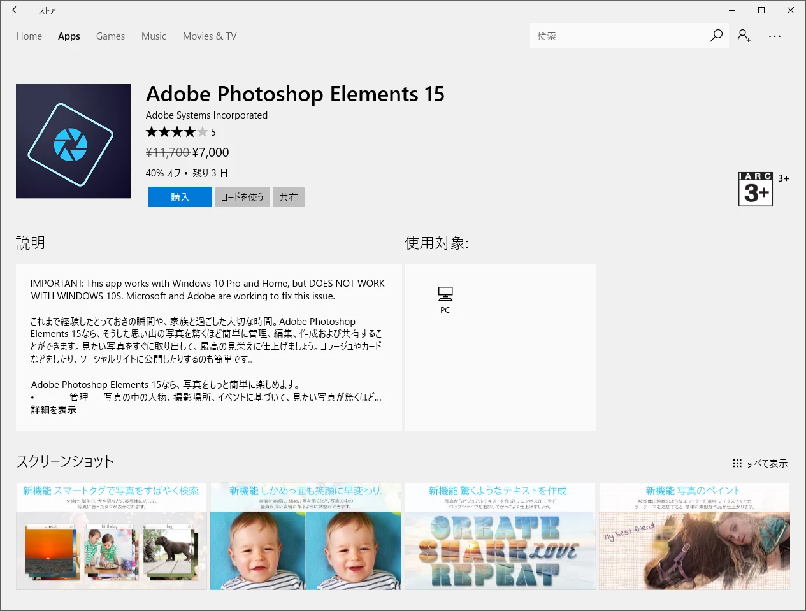Click the 40% オフ discount text
Viewport: 806px width, 611px height.
click(x=163, y=173)
